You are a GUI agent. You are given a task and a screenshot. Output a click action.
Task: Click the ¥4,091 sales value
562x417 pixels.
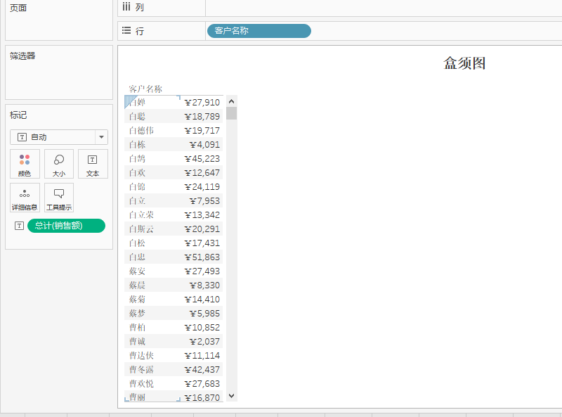(x=204, y=145)
